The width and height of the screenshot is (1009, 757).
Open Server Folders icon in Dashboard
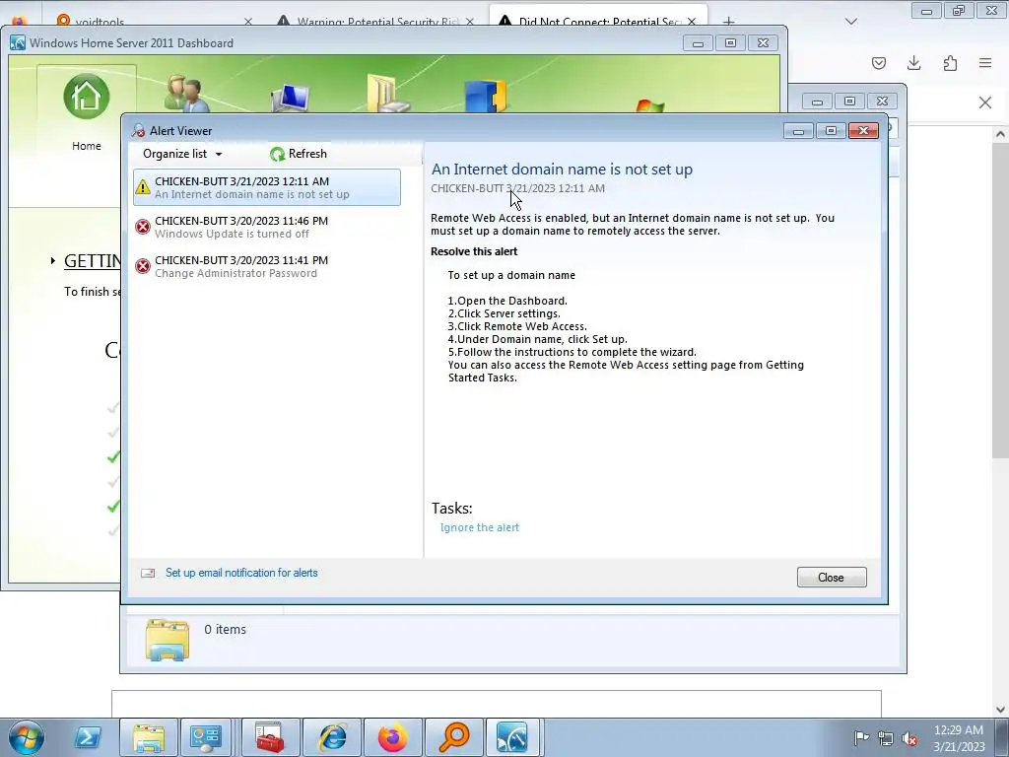pos(388,94)
